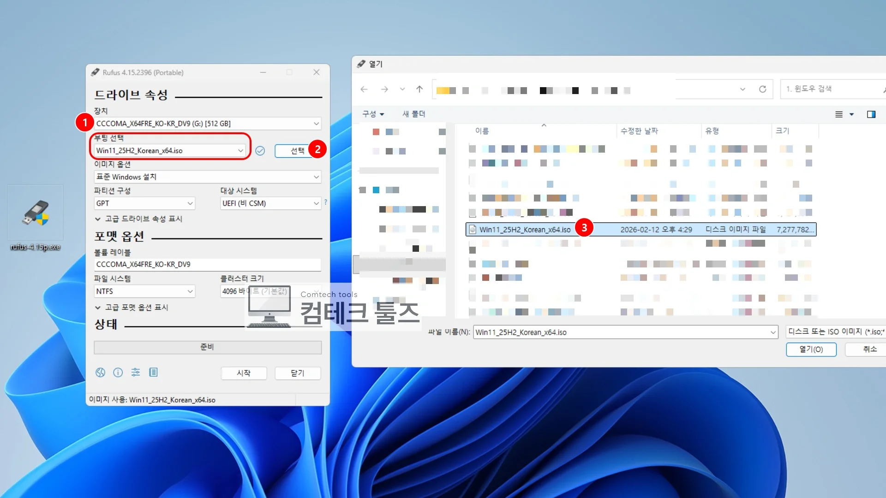Open the 구성 menu in Open dialog
Viewport: 886px width, 498px height.
point(373,114)
